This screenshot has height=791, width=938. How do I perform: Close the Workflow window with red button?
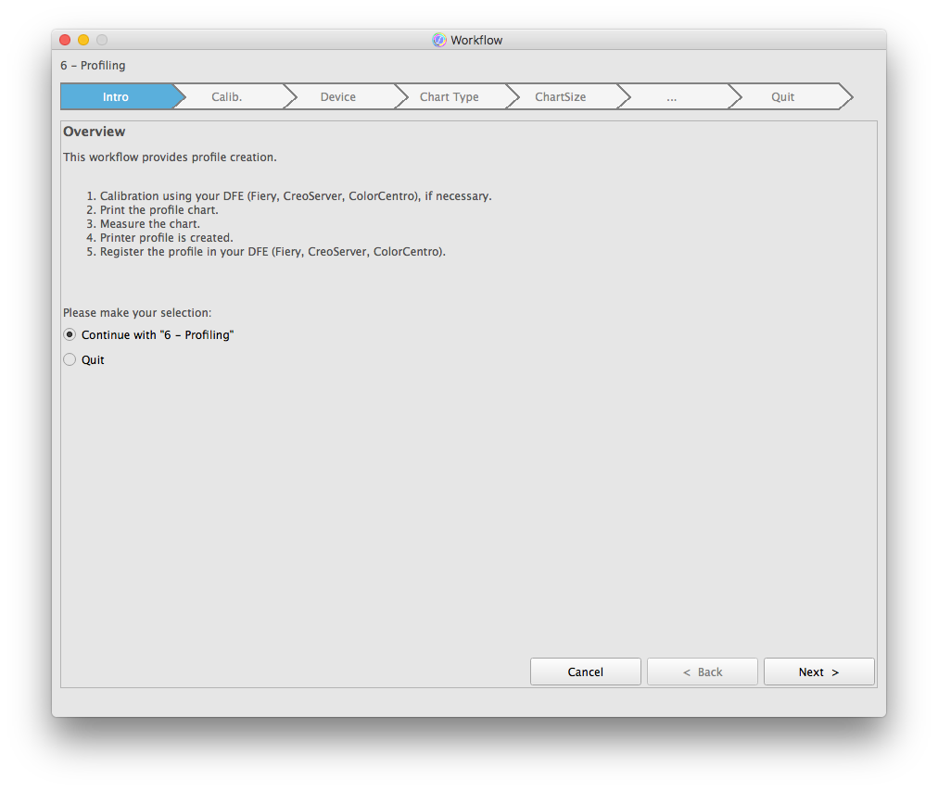pos(65,40)
